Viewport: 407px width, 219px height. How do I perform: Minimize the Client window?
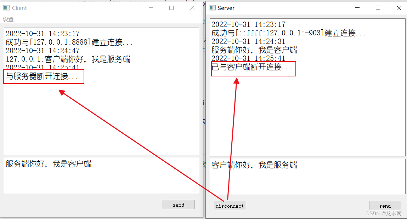(x=151, y=8)
